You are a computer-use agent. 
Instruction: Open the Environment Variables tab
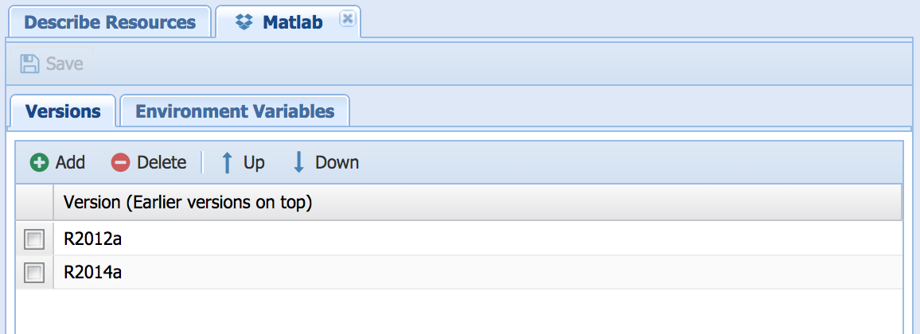pos(235,111)
